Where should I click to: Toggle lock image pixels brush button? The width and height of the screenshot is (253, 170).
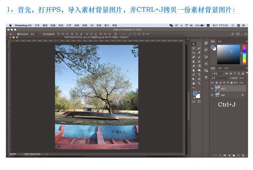220,82
